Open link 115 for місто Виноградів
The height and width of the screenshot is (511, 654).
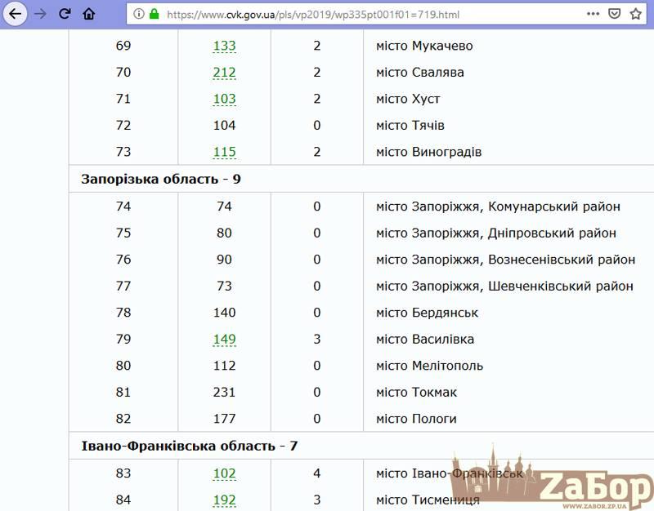click(224, 152)
